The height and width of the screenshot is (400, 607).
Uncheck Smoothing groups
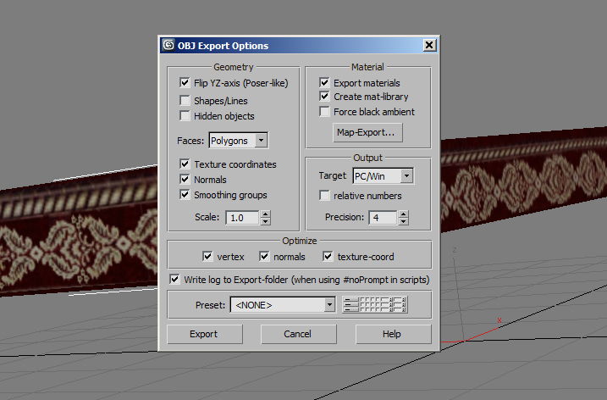coord(185,195)
